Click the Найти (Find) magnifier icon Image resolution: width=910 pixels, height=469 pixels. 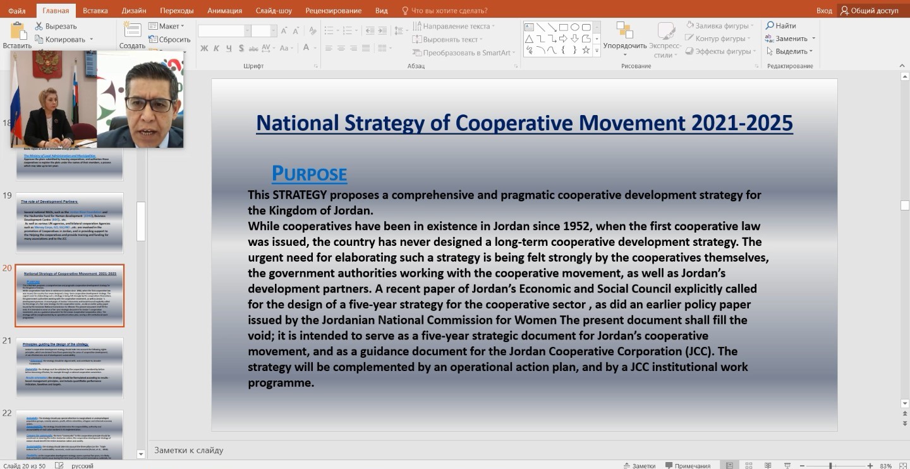[770, 26]
